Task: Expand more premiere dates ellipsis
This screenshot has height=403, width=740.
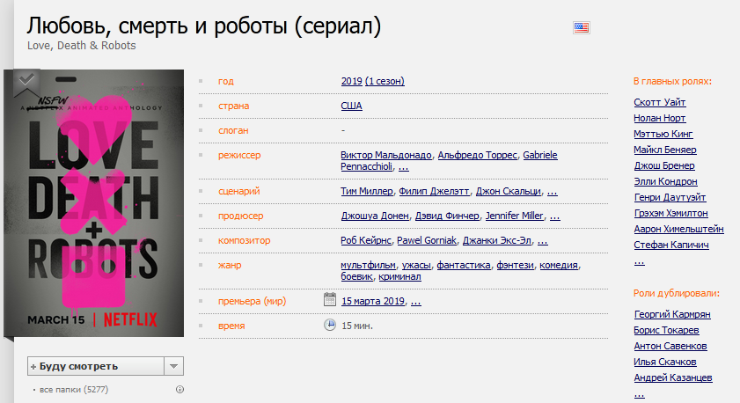Action: point(416,301)
